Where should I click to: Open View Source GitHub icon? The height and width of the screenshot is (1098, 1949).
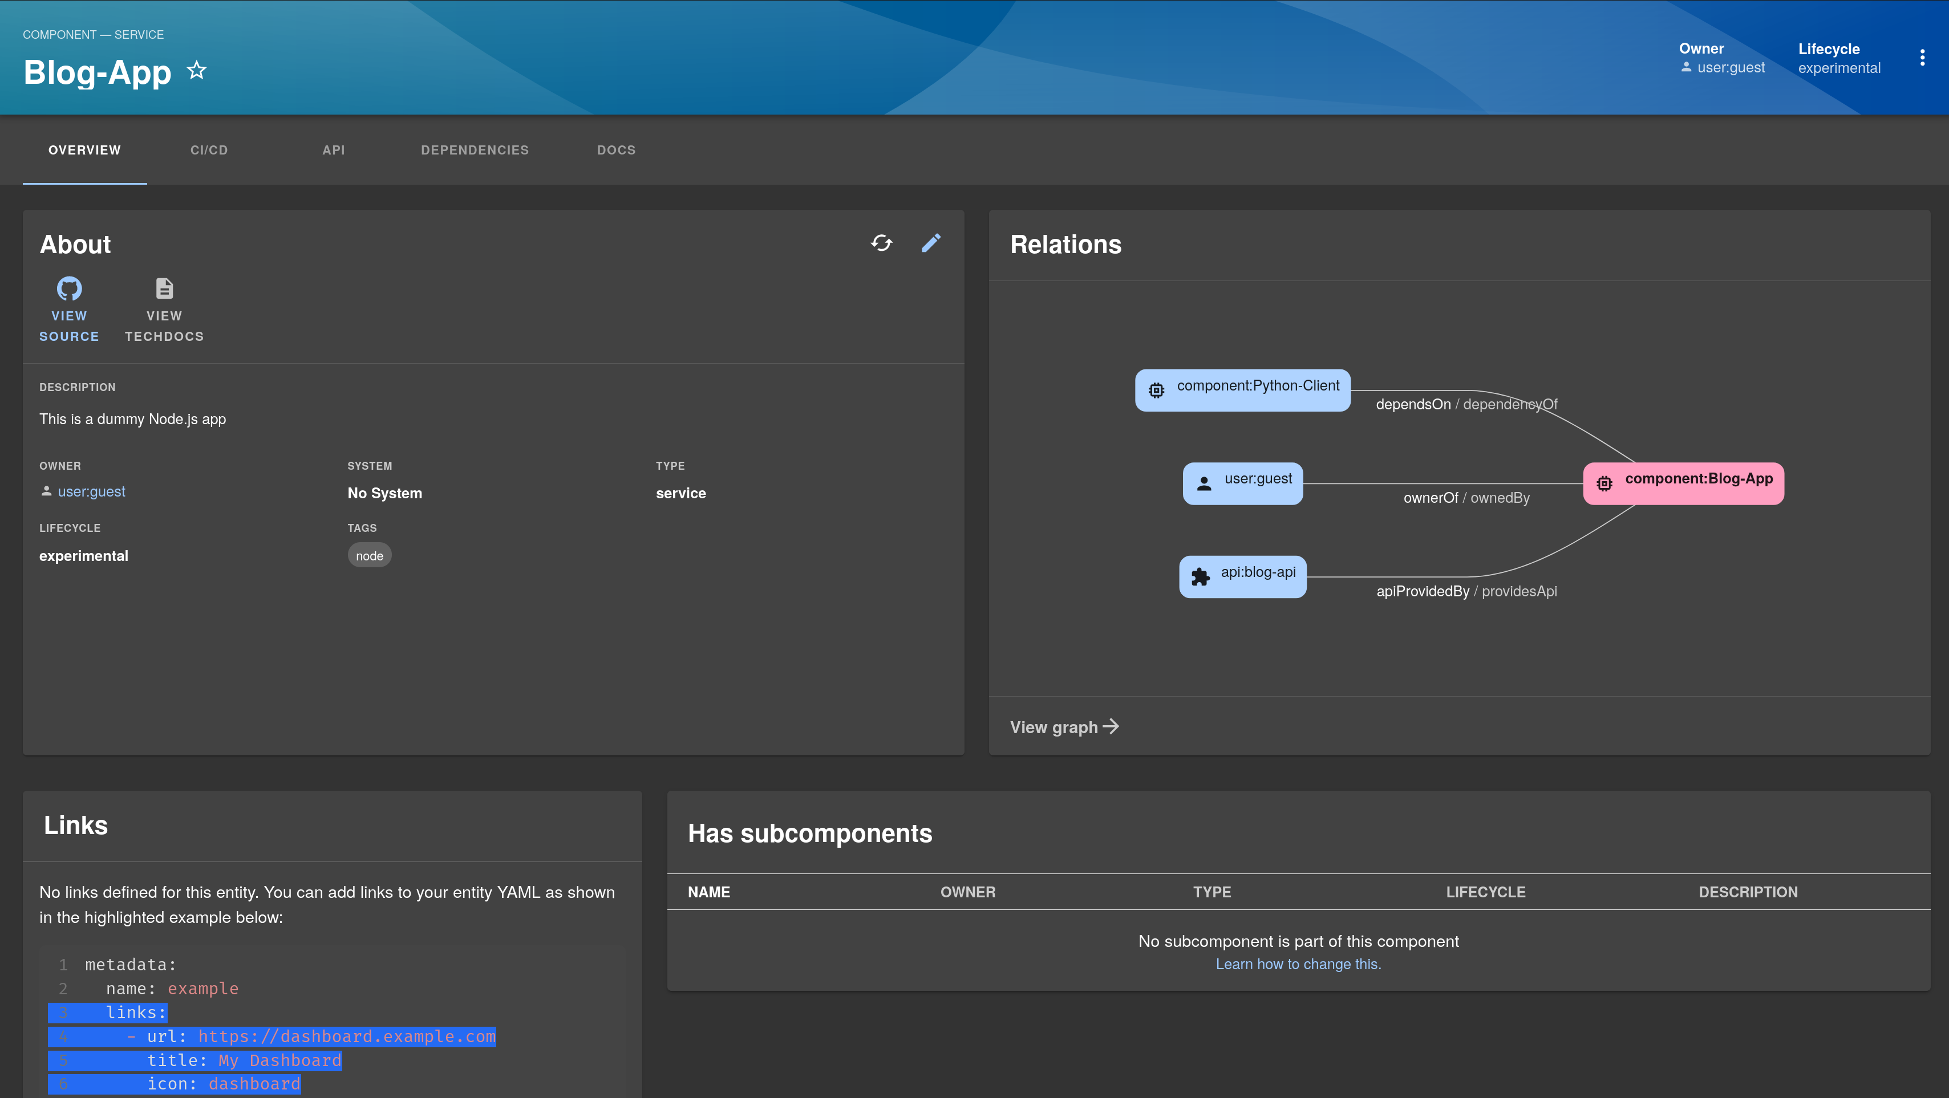click(69, 289)
